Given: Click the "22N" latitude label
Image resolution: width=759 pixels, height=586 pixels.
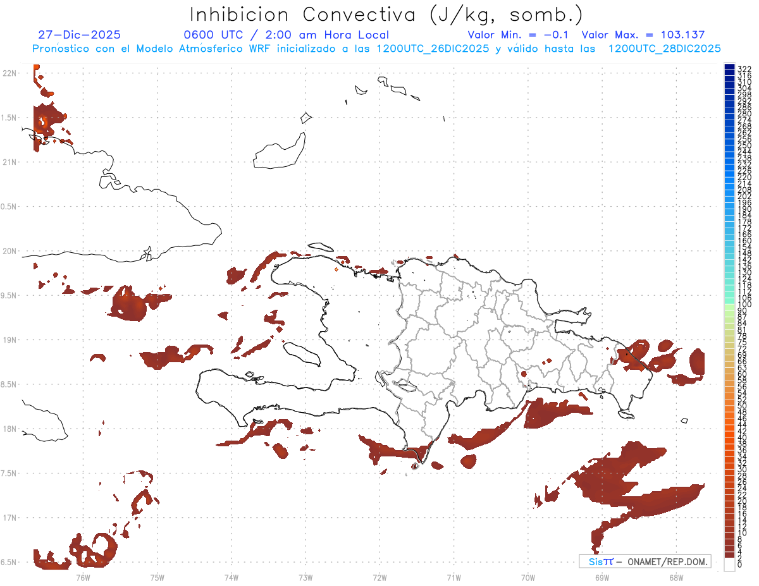Looking at the screenshot, I should point(10,73).
